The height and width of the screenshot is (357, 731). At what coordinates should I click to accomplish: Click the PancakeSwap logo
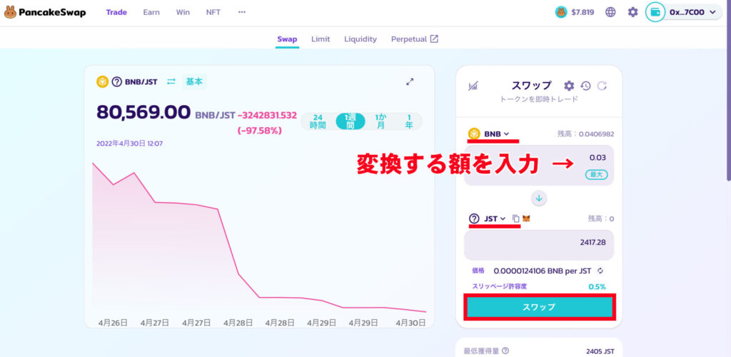45,12
